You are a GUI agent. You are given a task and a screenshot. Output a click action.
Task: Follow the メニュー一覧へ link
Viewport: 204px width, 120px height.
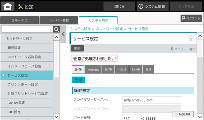tap(183, 49)
